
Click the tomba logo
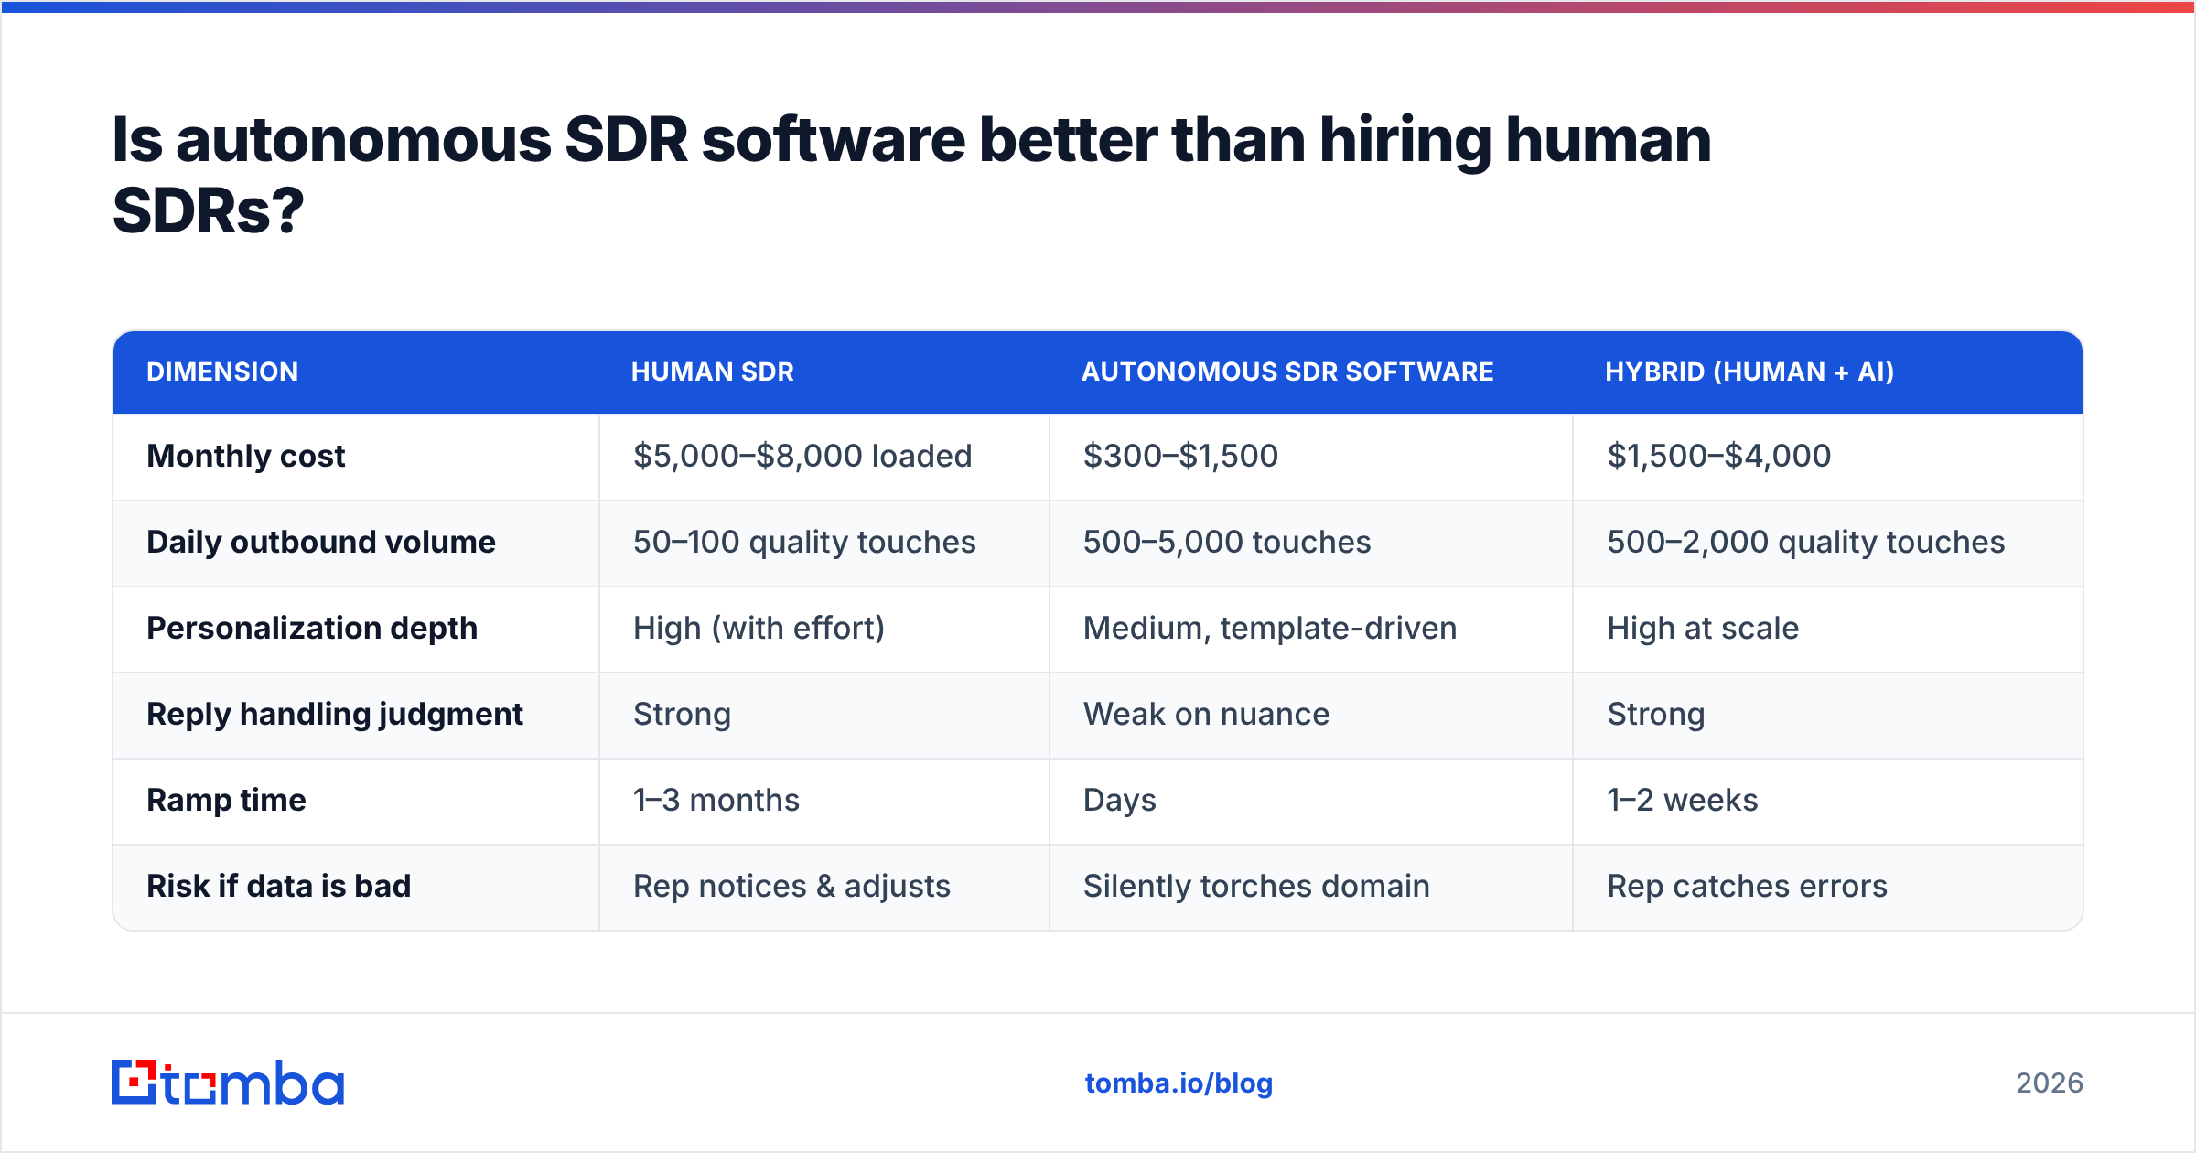228,1083
